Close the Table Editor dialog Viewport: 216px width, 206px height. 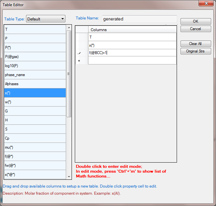point(205,4)
